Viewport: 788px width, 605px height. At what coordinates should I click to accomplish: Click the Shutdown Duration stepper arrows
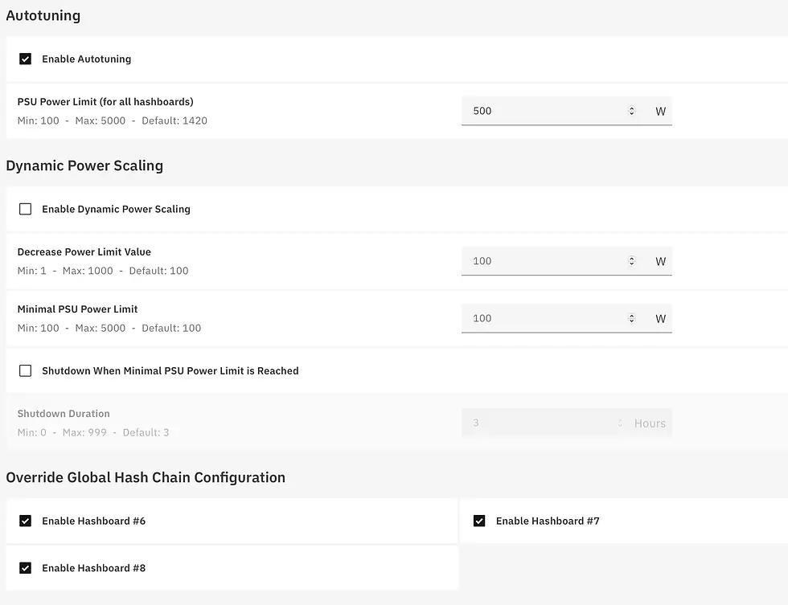(x=620, y=423)
